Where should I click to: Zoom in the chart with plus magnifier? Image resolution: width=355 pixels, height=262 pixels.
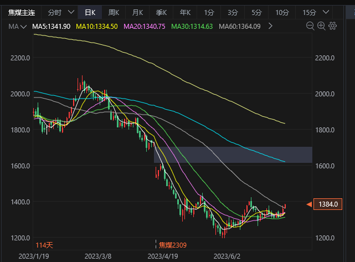click(321, 25)
